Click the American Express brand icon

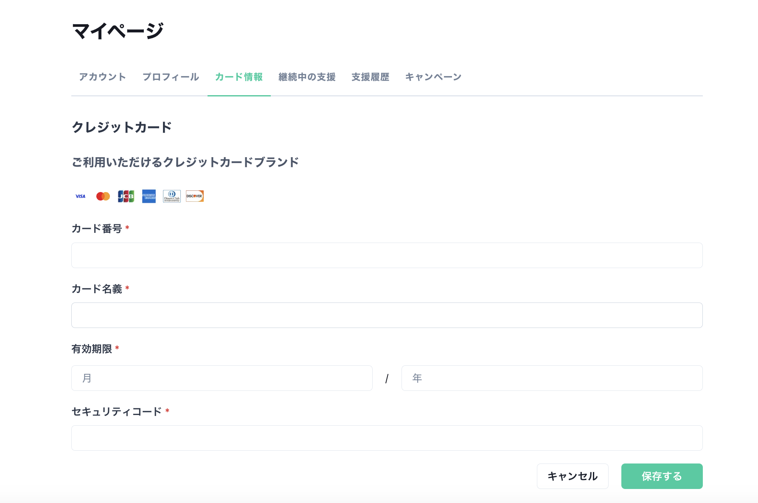[x=149, y=196]
